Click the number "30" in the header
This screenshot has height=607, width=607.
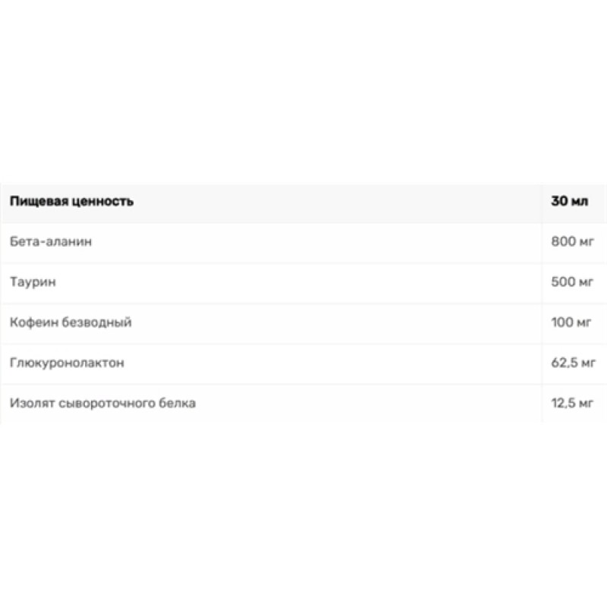coord(558,202)
